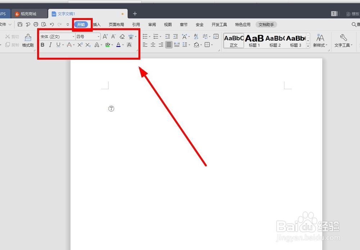Switch to the 插入 ribbon tab

click(x=96, y=24)
